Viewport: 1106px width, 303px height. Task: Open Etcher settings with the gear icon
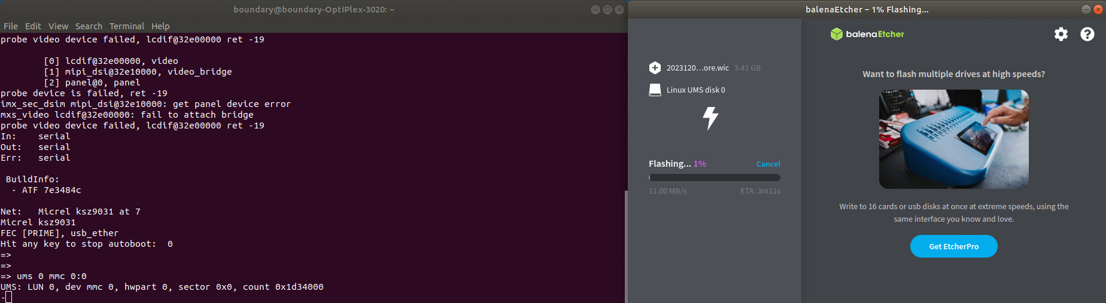1061,34
